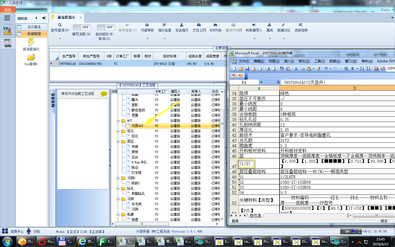This screenshot has height=247, width=395.
Task: Collapse the 电镀 tree folder
Action: [118, 214]
